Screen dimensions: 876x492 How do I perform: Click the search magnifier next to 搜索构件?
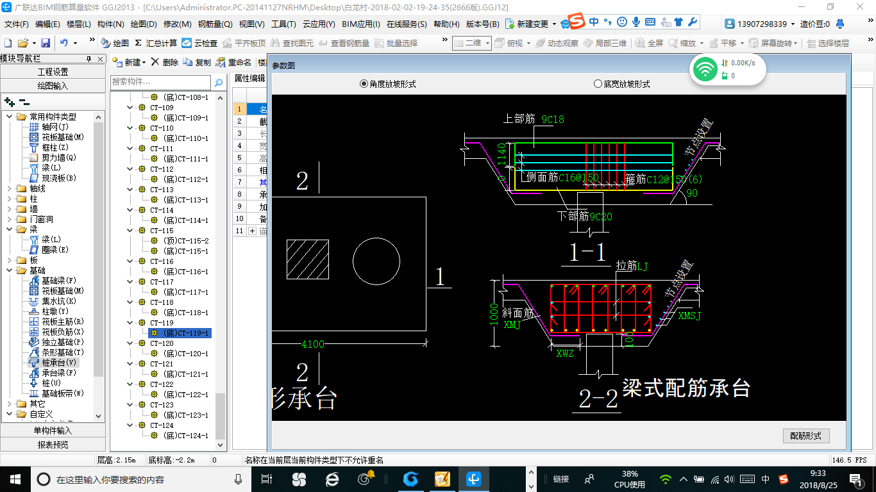click(219, 83)
